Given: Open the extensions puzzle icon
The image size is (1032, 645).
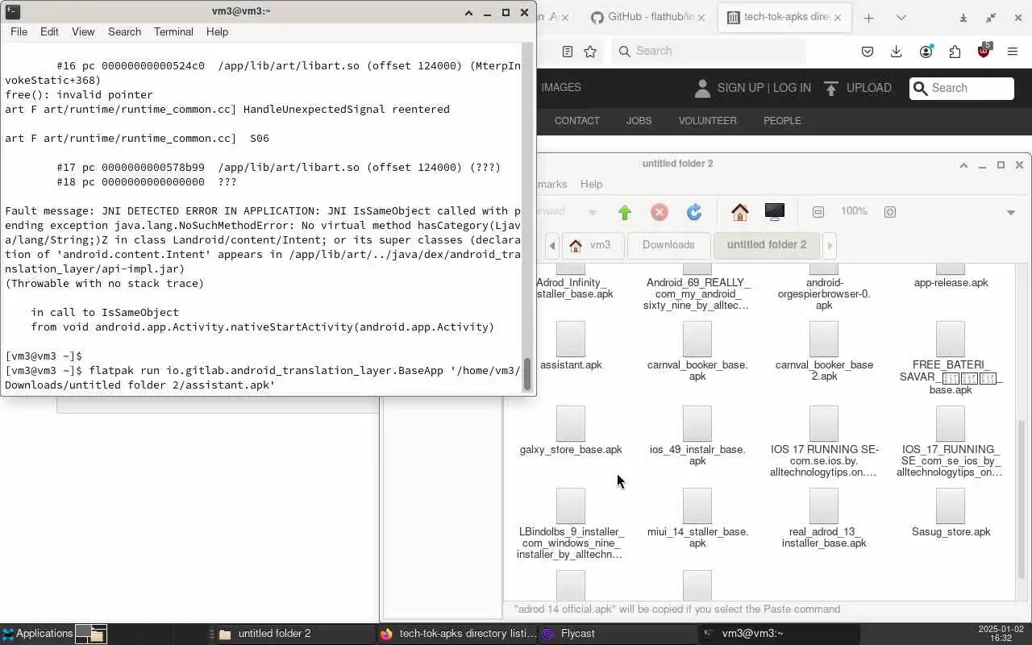Looking at the screenshot, I should tap(955, 51).
